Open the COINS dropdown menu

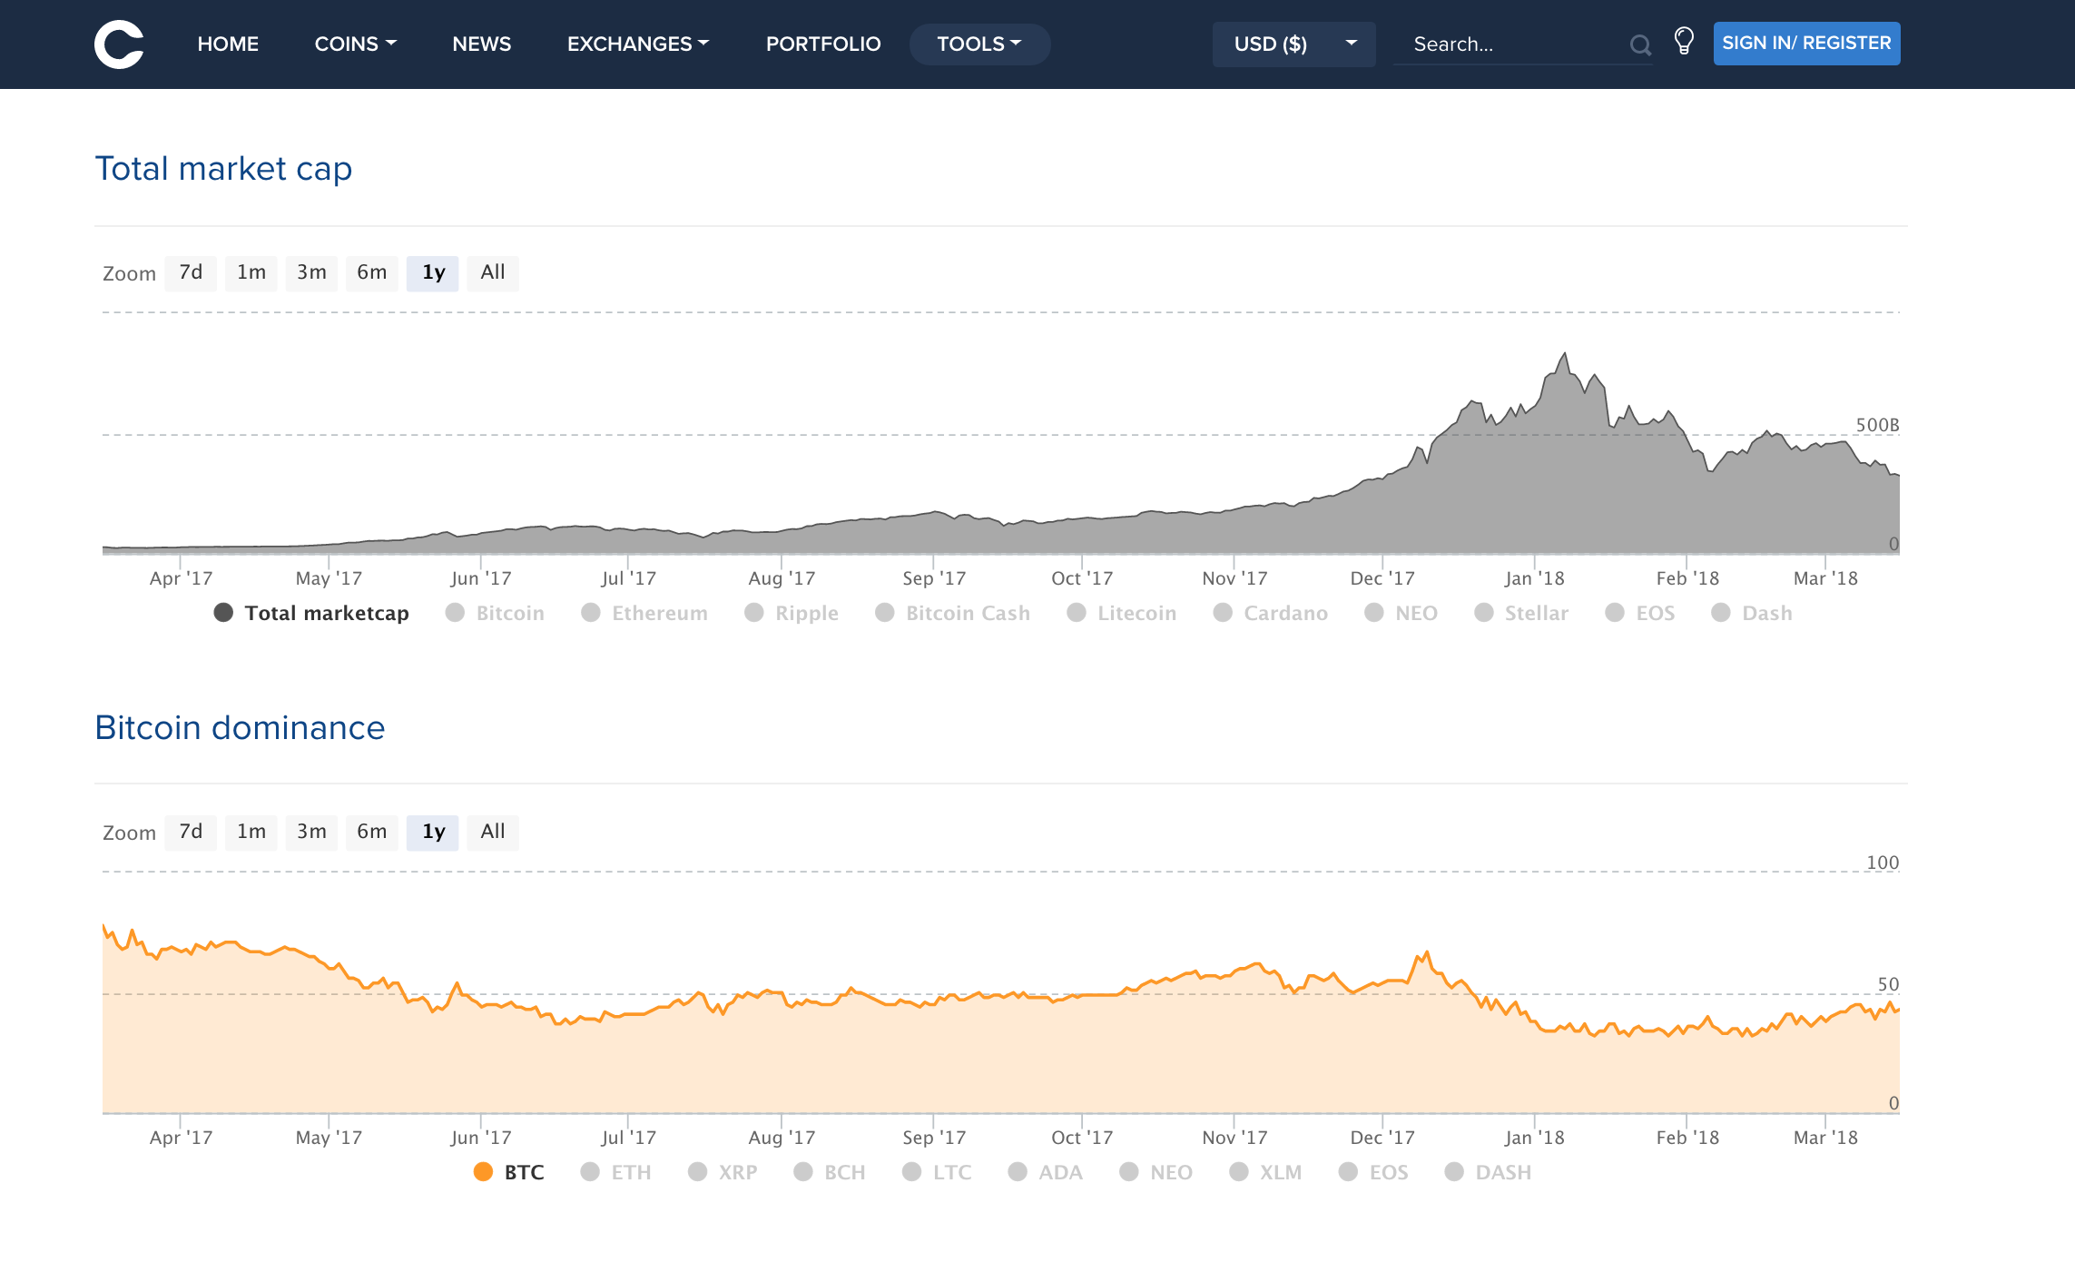[355, 44]
